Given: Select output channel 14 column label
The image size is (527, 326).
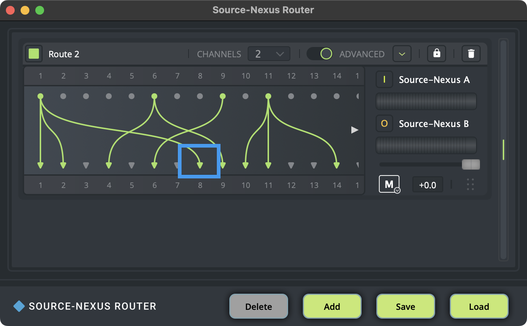Looking at the screenshot, I should coord(337,185).
